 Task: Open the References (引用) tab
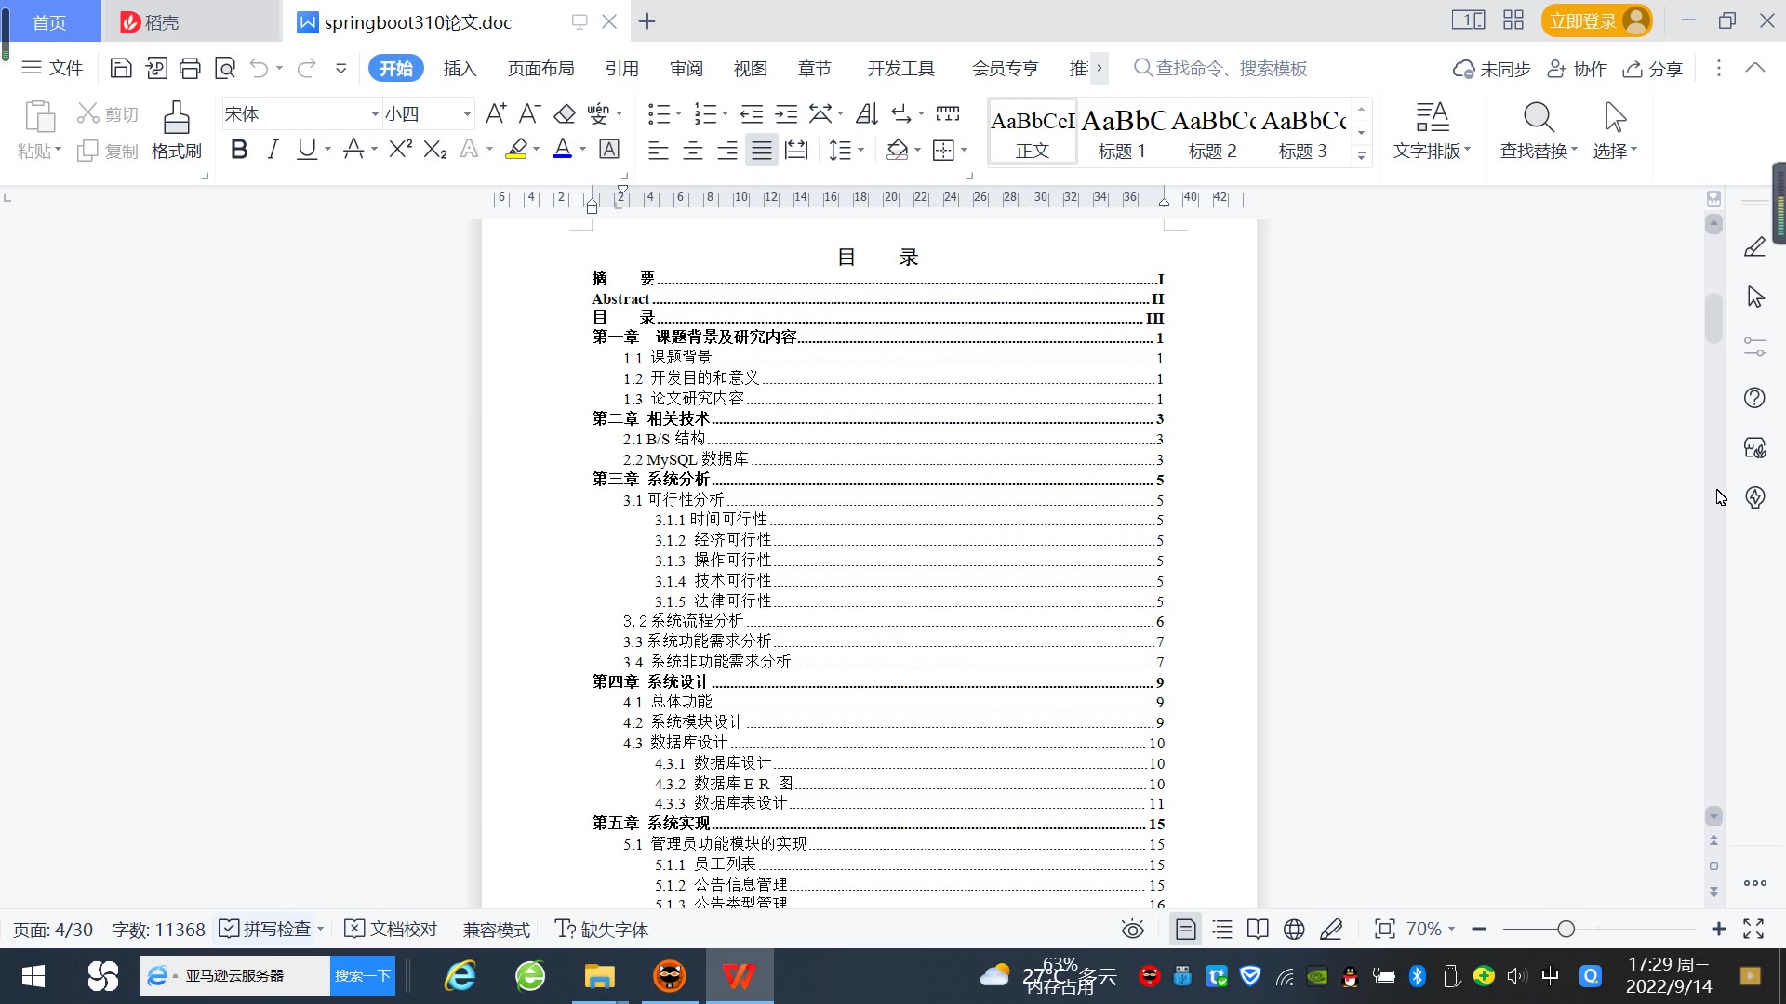621,68
